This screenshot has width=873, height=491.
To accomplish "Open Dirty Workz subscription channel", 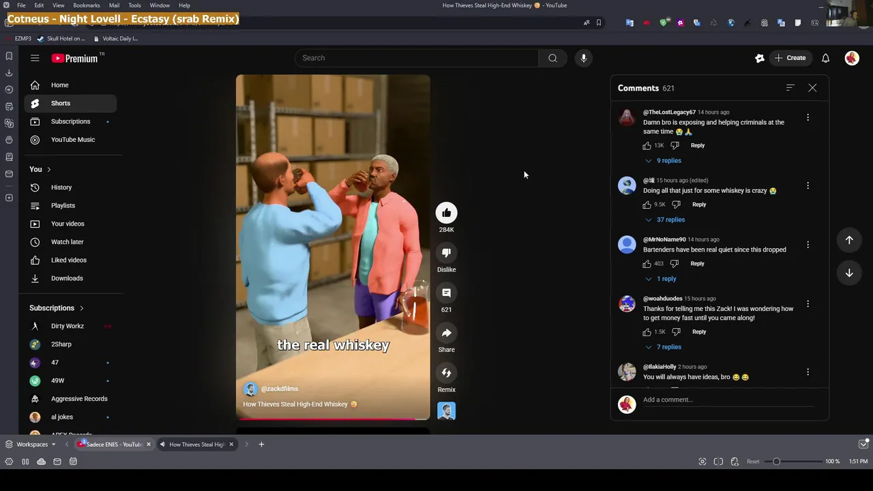I will click(70, 326).
